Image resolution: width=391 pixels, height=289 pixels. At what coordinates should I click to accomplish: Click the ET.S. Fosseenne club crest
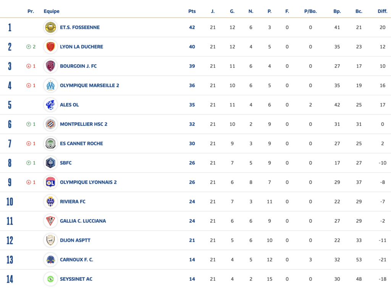(50, 28)
